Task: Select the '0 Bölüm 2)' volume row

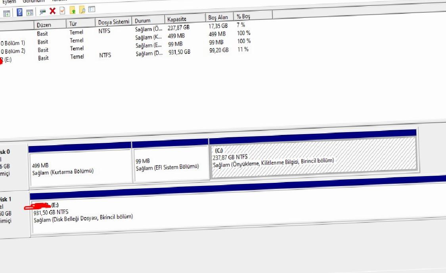Action: [13, 51]
